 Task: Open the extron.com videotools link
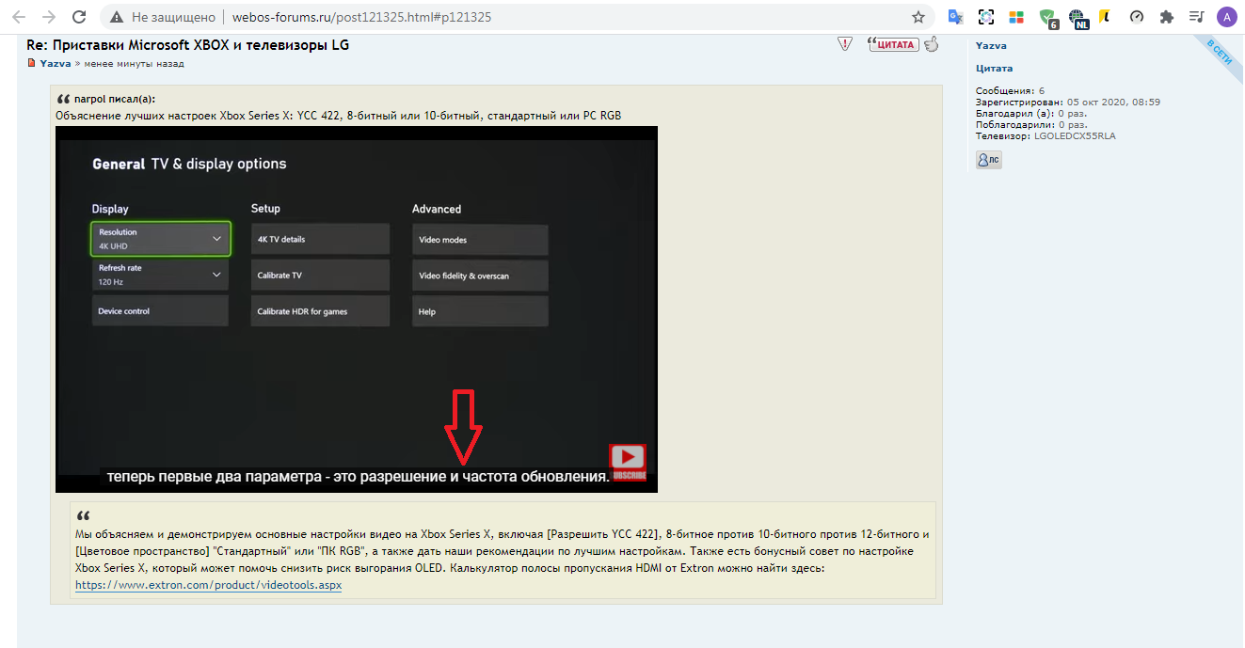pos(208,585)
